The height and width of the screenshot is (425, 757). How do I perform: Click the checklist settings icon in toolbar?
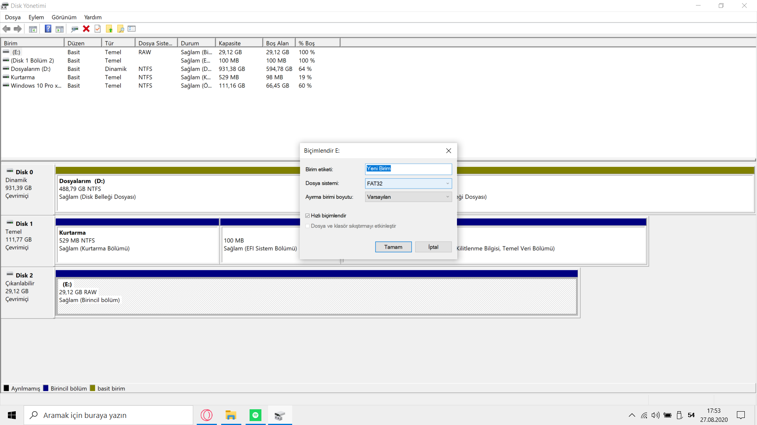pos(132,29)
